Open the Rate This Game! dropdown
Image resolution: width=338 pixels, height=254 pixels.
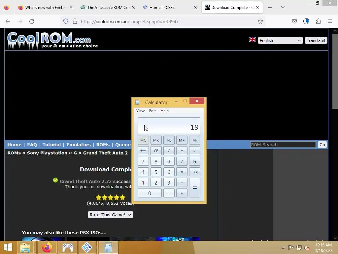[110, 215]
